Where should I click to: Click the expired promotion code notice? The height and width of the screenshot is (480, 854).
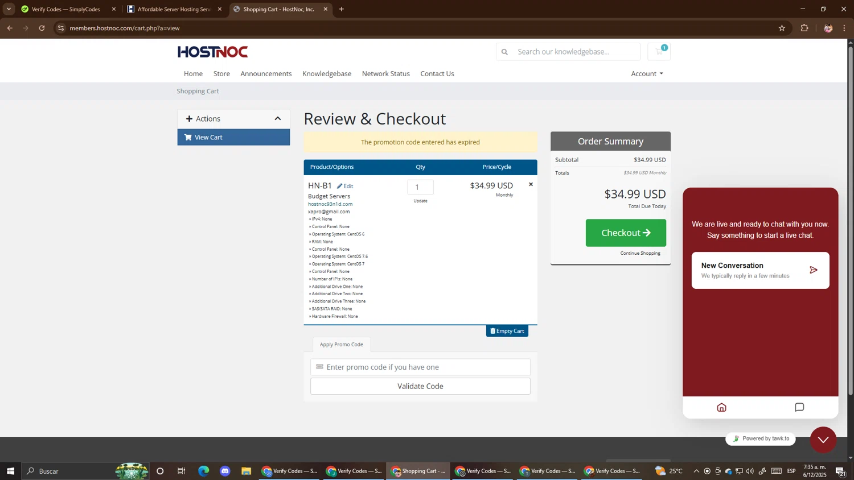pos(420,142)
